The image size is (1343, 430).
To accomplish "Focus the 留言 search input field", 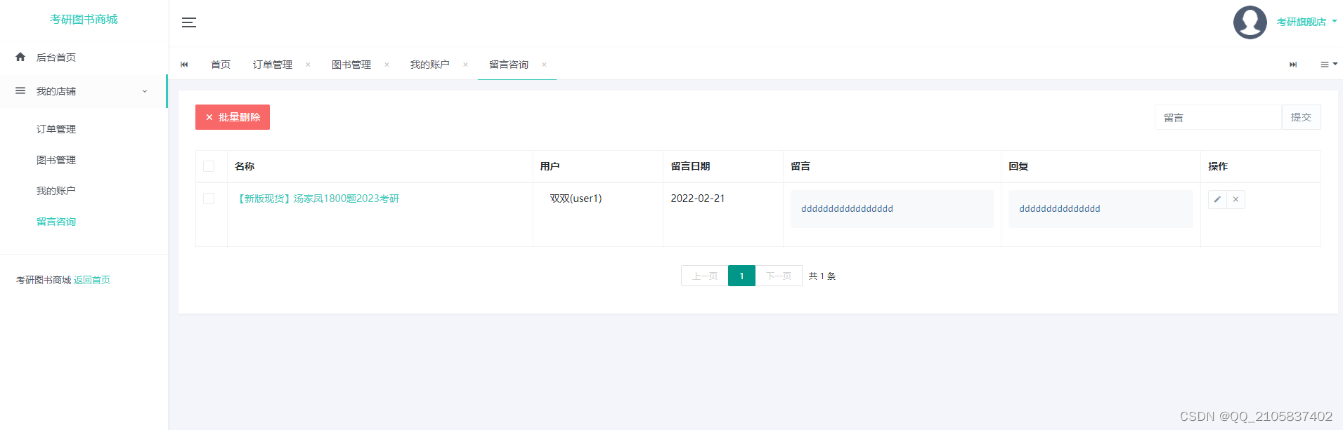I will 1218,117.
